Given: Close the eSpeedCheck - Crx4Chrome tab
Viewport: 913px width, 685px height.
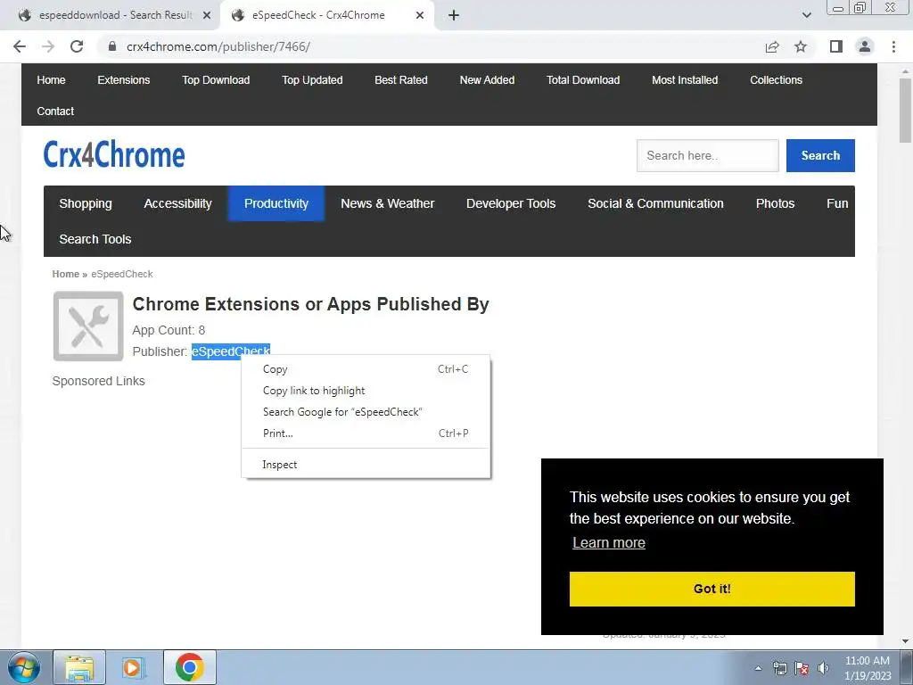Looking at the screenshot, I should click(420, 16).
